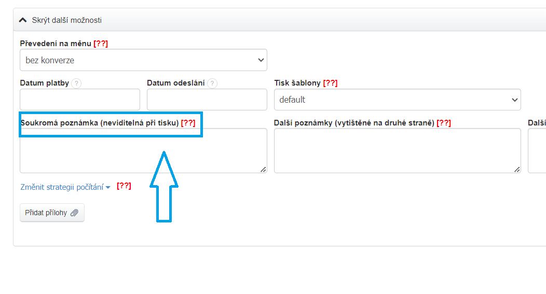Open the Tisk šablony default dropdown
This screenshot has height=294, width=546.
pyautogui.click(x=397, y=100)
